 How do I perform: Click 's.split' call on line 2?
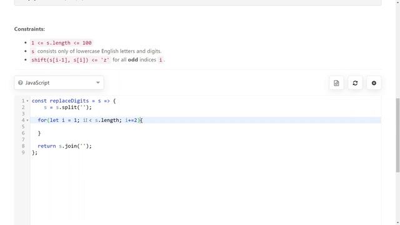coord(68,107)
